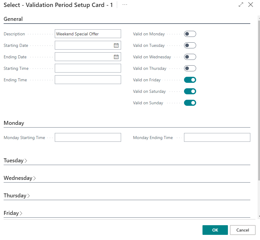Collapse the General section header

(x=13, y=19)
